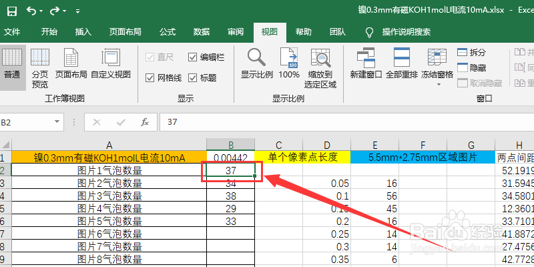
Task: Select cell B6 with value 33
Action: 230,221
